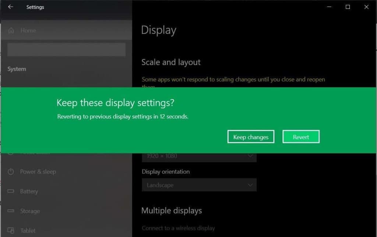Open the 1920 × 1080 resolution dropdown
The width and height of the screenshot is (377, 237).
point(199,156)
